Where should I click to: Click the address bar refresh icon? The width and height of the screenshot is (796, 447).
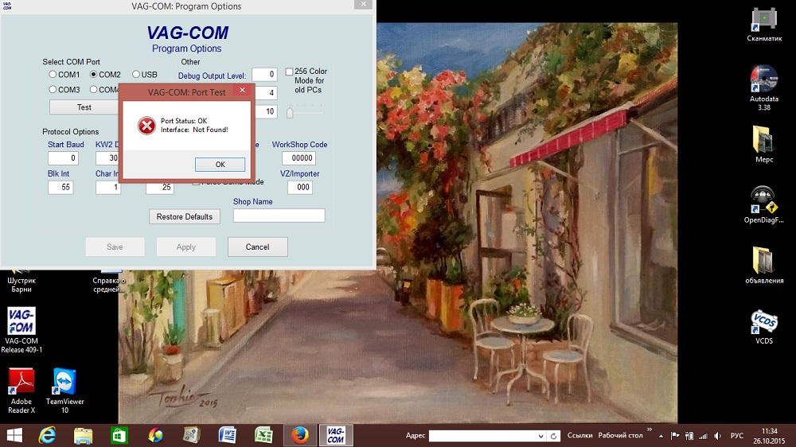point(553,436)
